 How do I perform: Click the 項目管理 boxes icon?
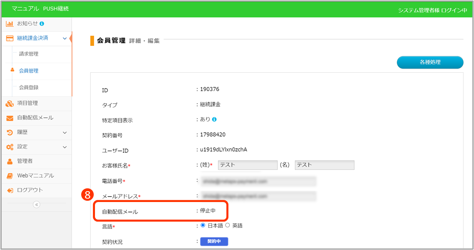click(10, 104)
